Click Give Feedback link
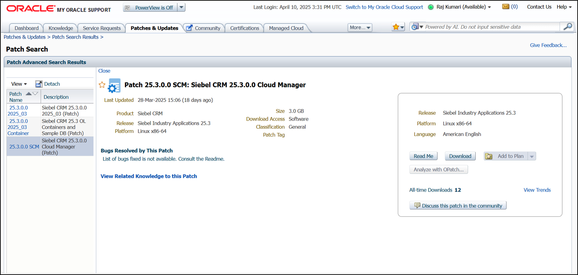This screenshot has height=275, width=578. coord(548,45)
